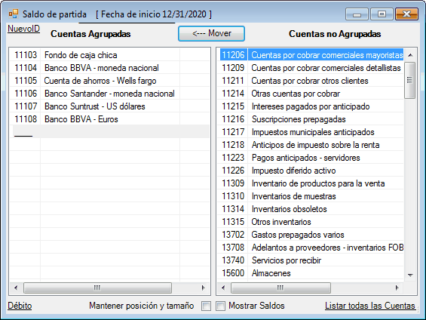Click left list's horizontal scroll left arrow
The height and width of the screenshot is (320, 426).
point(16,288)
